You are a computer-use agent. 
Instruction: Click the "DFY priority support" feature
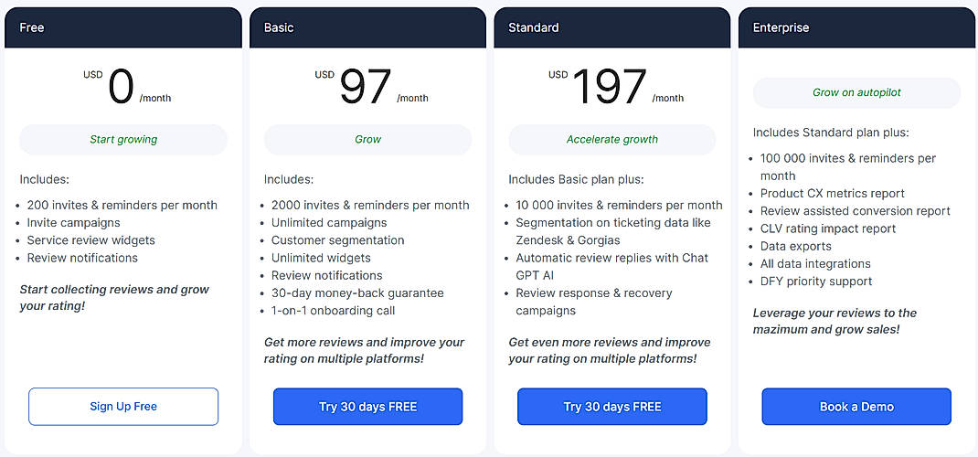click(x=816, y=282)
